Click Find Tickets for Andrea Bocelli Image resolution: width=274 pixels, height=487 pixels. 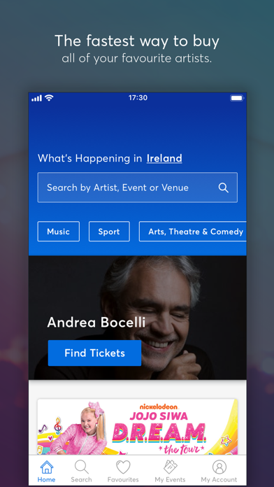(94, 353)
